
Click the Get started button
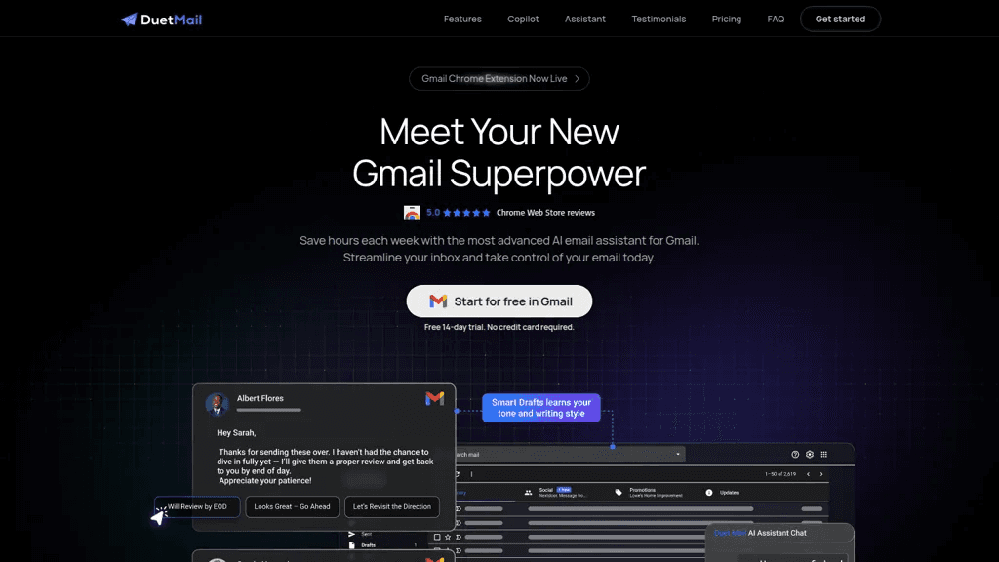[x=840, y=20]
